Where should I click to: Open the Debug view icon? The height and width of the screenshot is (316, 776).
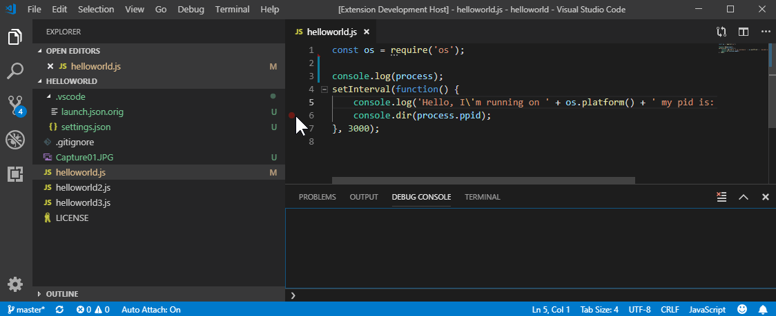click(15, 140)
